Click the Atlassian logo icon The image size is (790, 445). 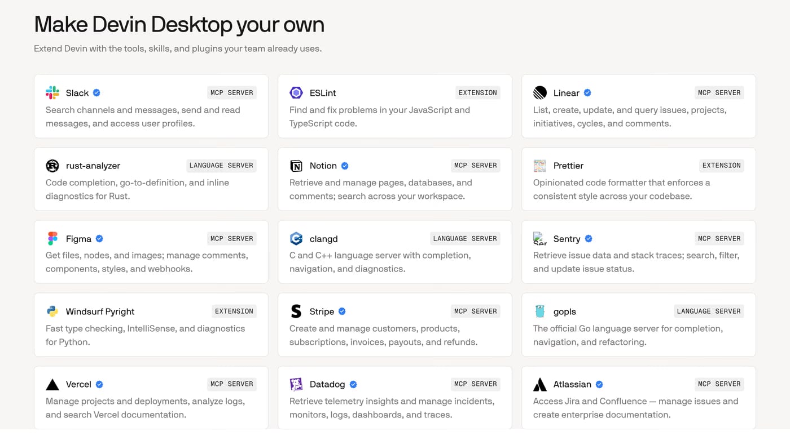540,384
